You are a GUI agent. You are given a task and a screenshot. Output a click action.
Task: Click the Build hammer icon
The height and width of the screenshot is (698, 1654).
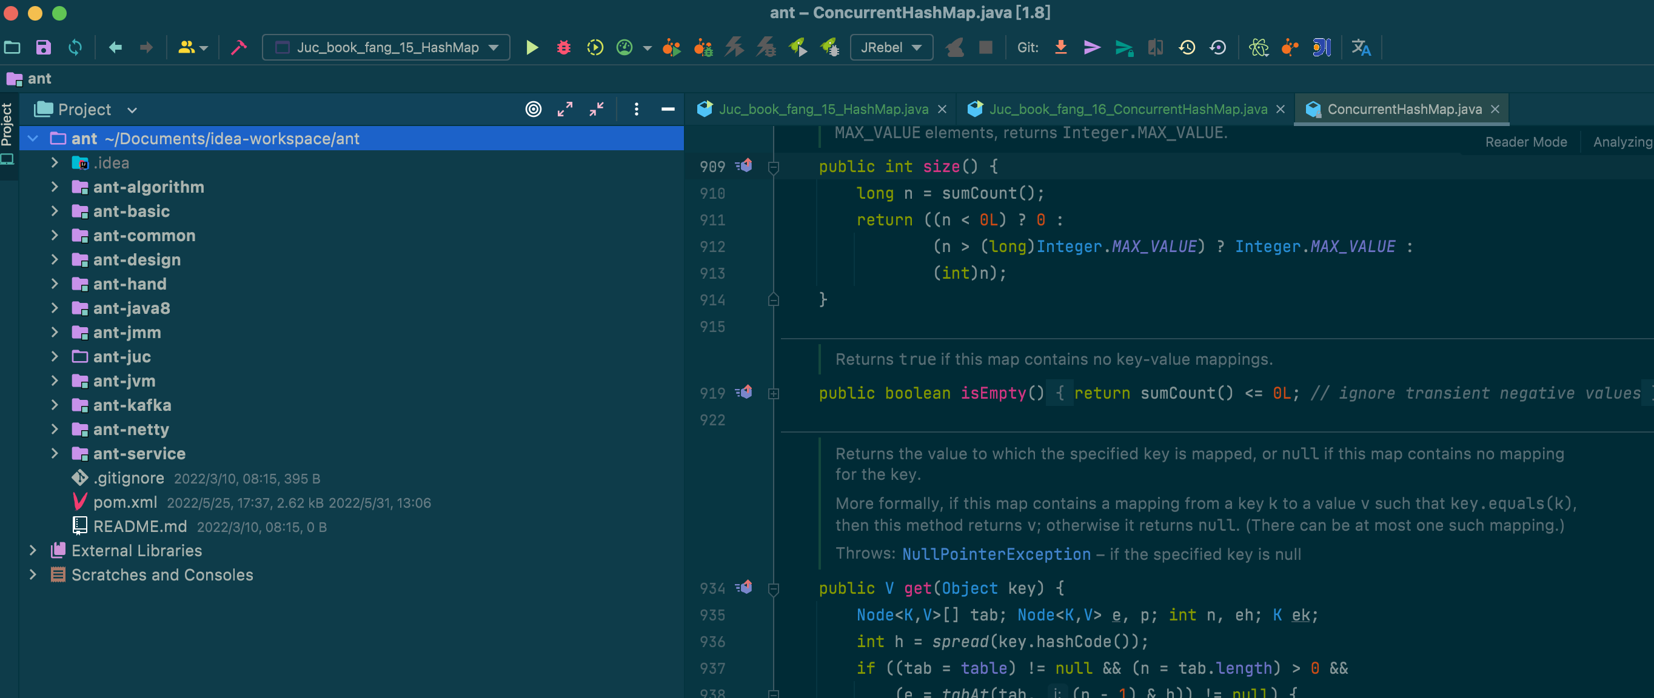[238, 47]
